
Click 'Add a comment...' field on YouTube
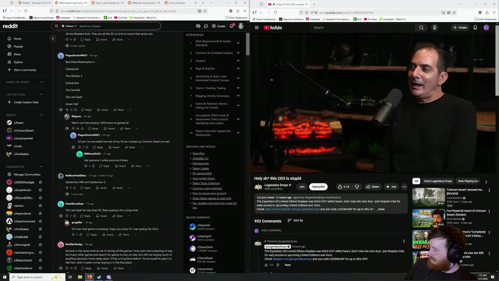[x=333, y=230]
